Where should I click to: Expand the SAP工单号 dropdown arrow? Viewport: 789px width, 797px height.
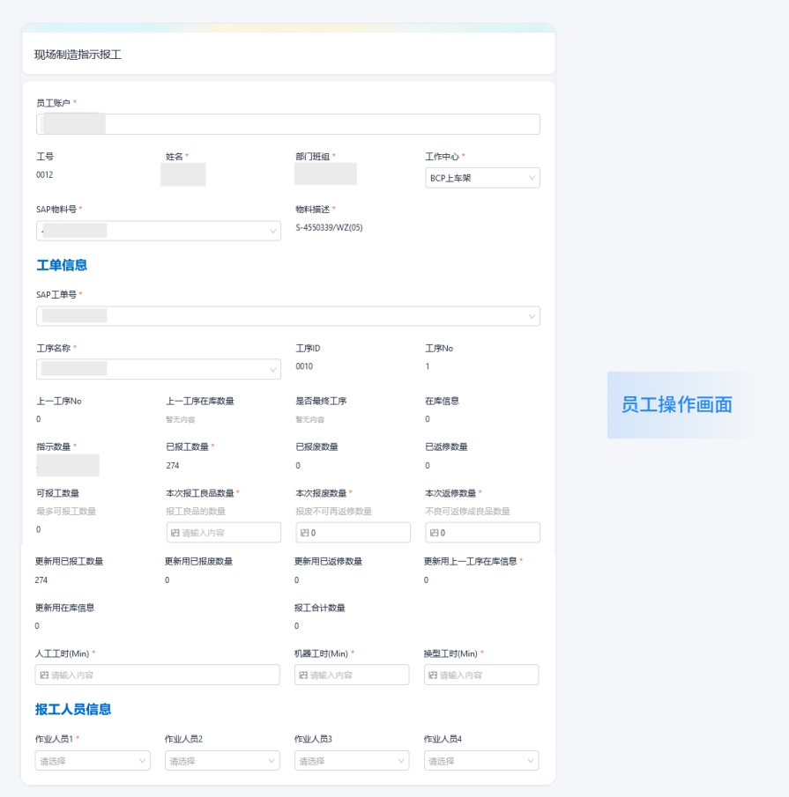pyautogui.click(x=532, y=316)
